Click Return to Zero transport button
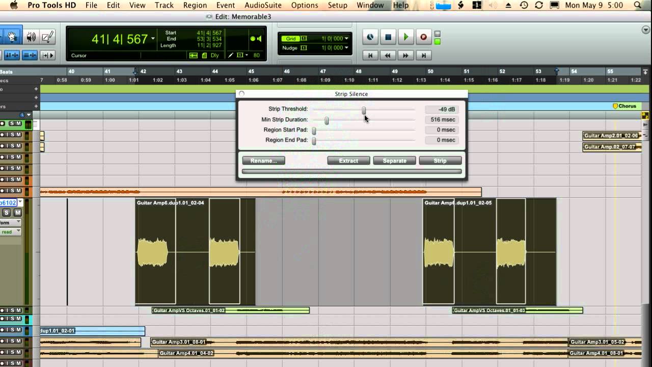This screenshot has height=367, width=652. [370, 55]
